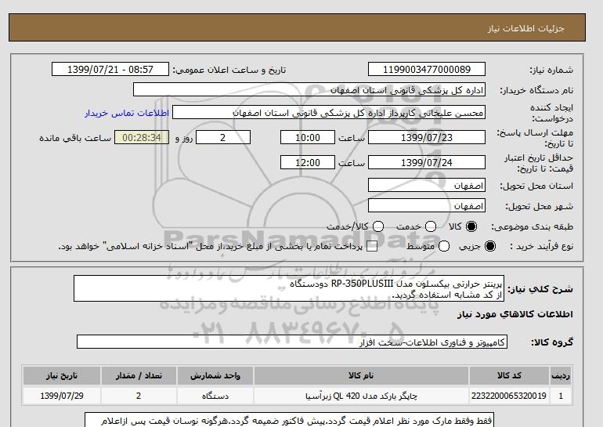The width and height of the screenshot is (603, 427).
Task: Click product name cell QL 420 زبرآسیا
Action: tap(361, 396)
